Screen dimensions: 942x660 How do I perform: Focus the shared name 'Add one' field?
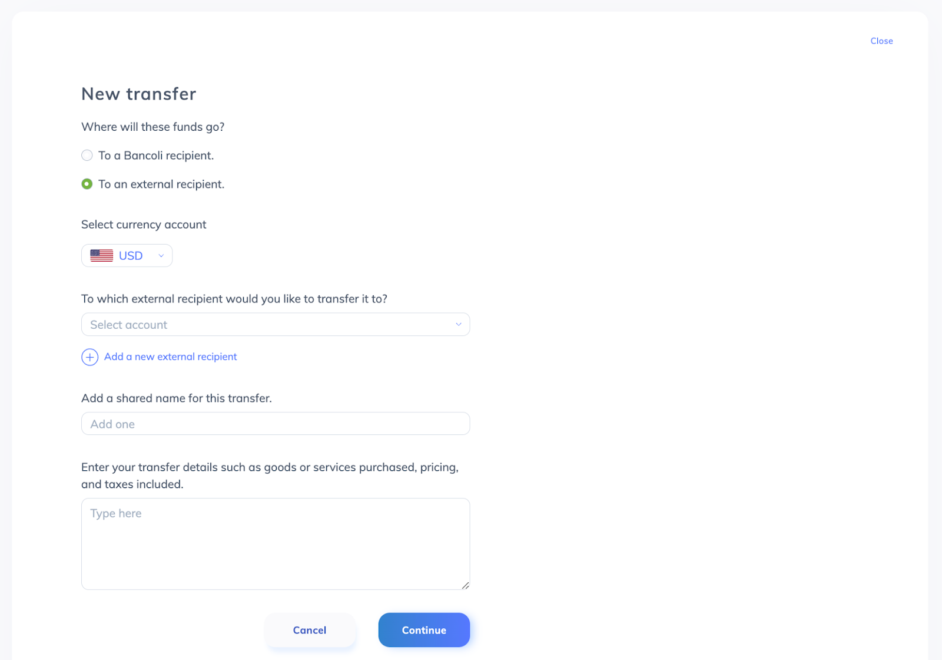tap(275, 424)
